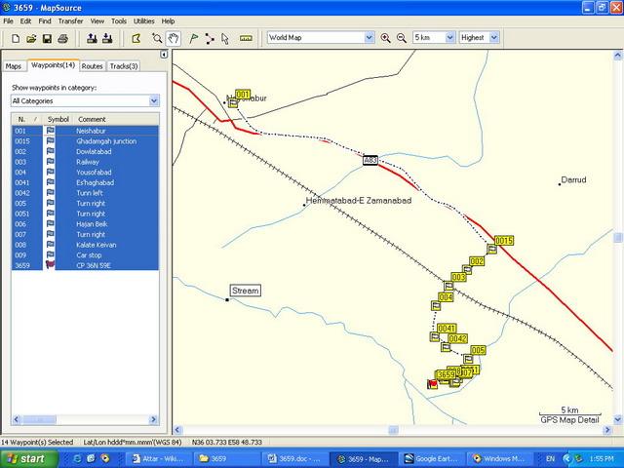Click the map horizontal scrollbar left arrow
This screenshot has height=468, width=624.
177,430
